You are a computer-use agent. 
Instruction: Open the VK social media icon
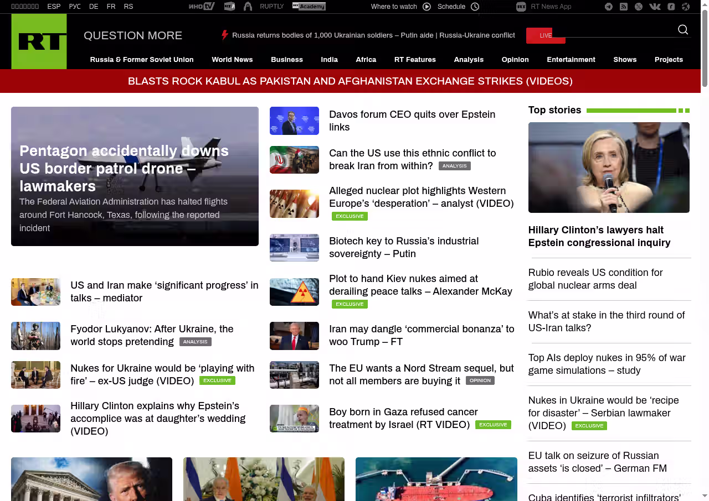[x=655, y=7]
